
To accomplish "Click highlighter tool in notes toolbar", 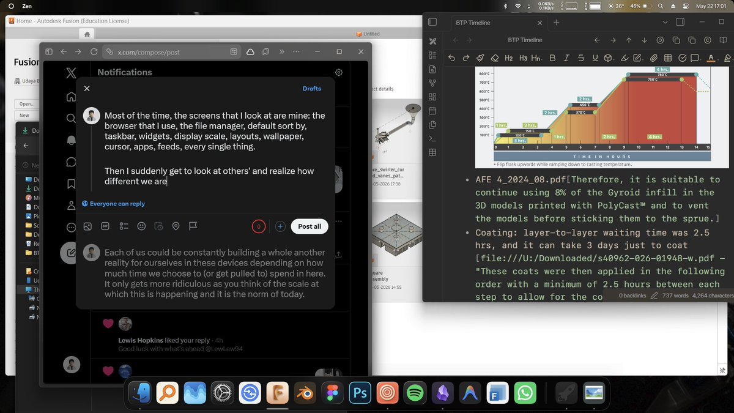I will (x=624, y=58).
